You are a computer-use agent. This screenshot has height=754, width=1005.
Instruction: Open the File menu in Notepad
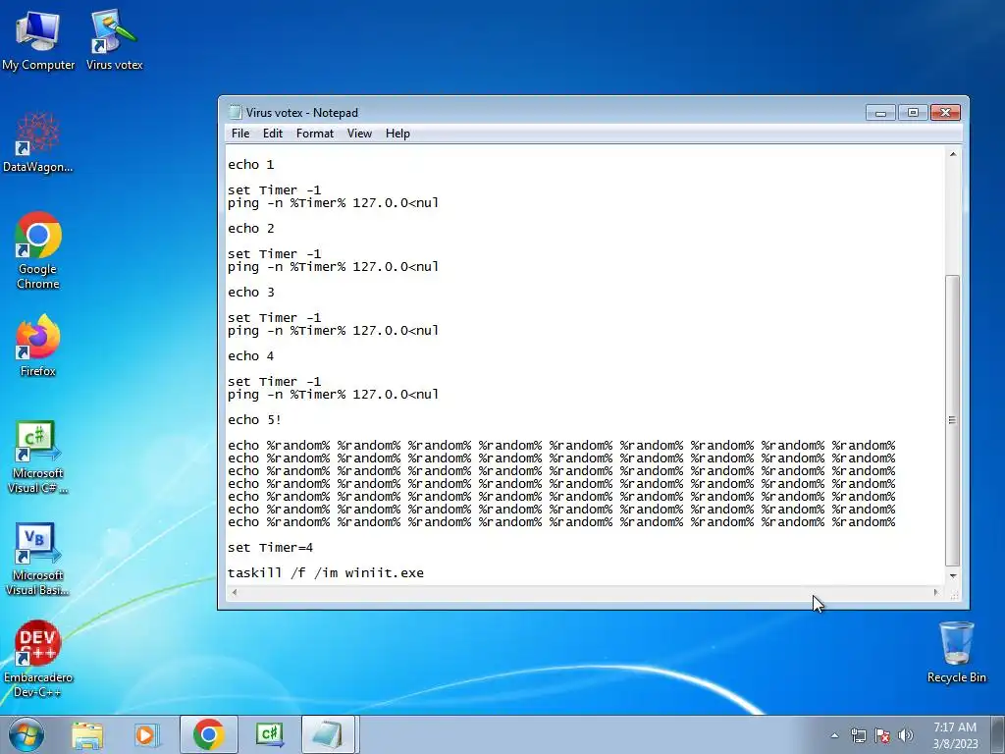[240, 134]
